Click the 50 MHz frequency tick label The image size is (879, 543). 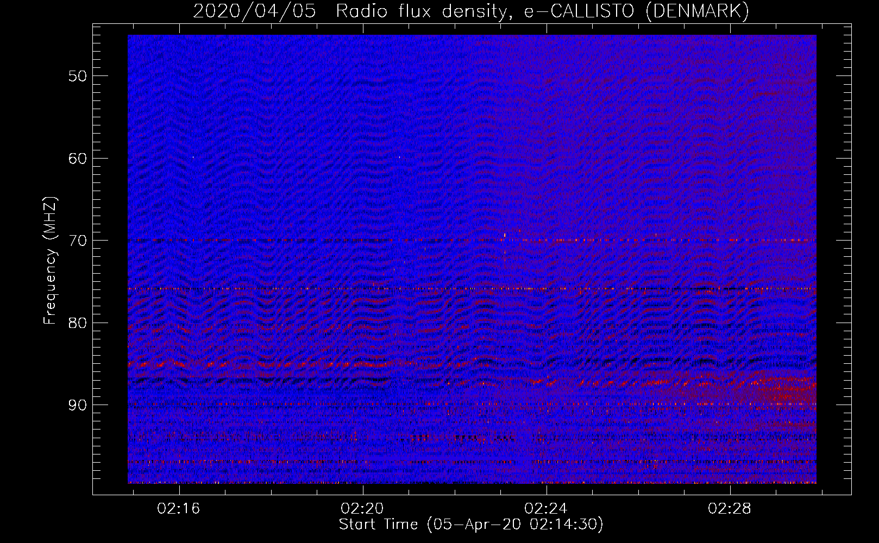[x=77, y=76]
